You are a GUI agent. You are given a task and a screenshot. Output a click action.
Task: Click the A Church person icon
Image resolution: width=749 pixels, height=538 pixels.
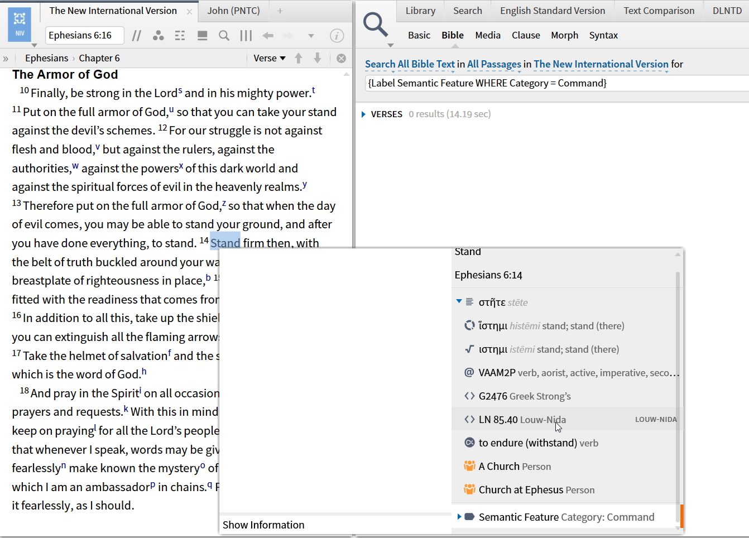click(x=469, y=466)
